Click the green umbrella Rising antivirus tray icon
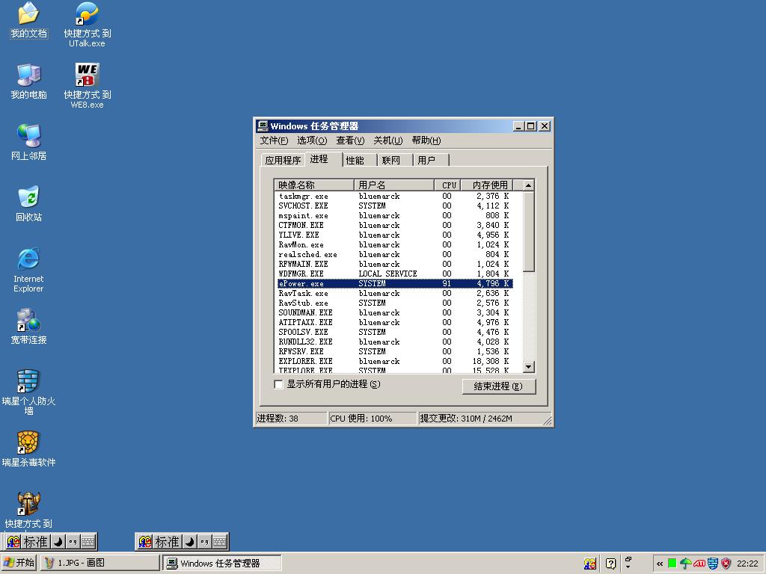766x574 pixels. (685, 564)
